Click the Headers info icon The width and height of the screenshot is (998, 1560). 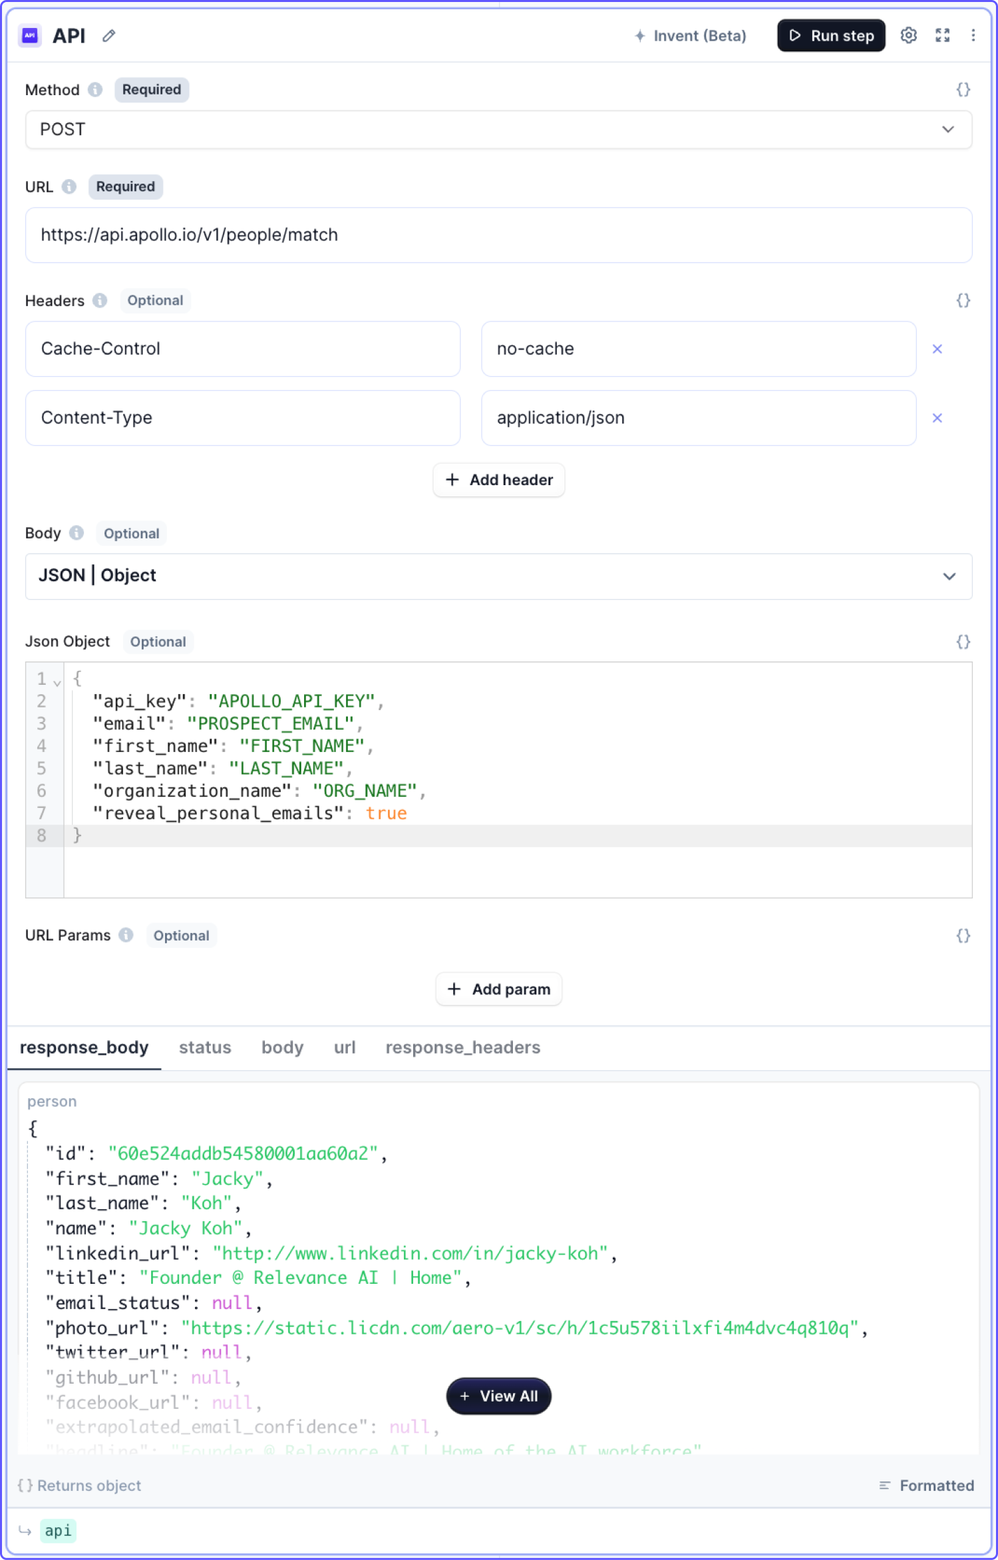pos(100,301)
